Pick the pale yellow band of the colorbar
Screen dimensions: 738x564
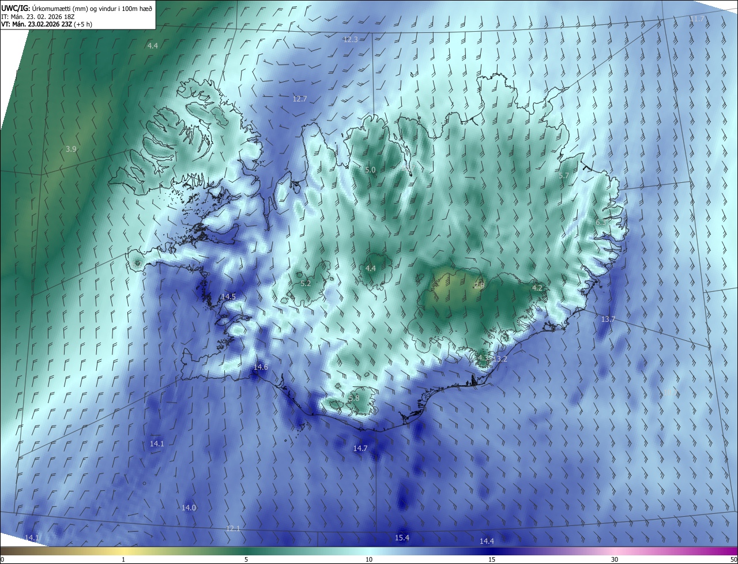tap(123, 551)
